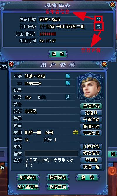Click the player portrait avatar
The image size is (117, 196).
coord(90,87)
